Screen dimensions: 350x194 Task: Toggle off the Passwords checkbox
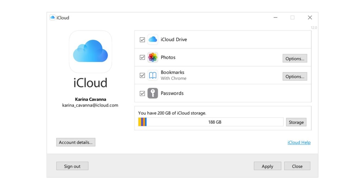pos(142,93)
